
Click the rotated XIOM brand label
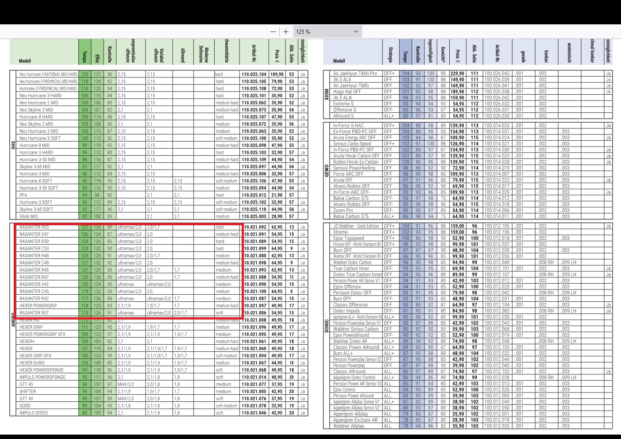328,94
